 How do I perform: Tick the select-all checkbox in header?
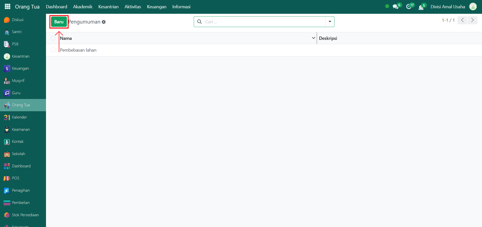click(53, 38)
